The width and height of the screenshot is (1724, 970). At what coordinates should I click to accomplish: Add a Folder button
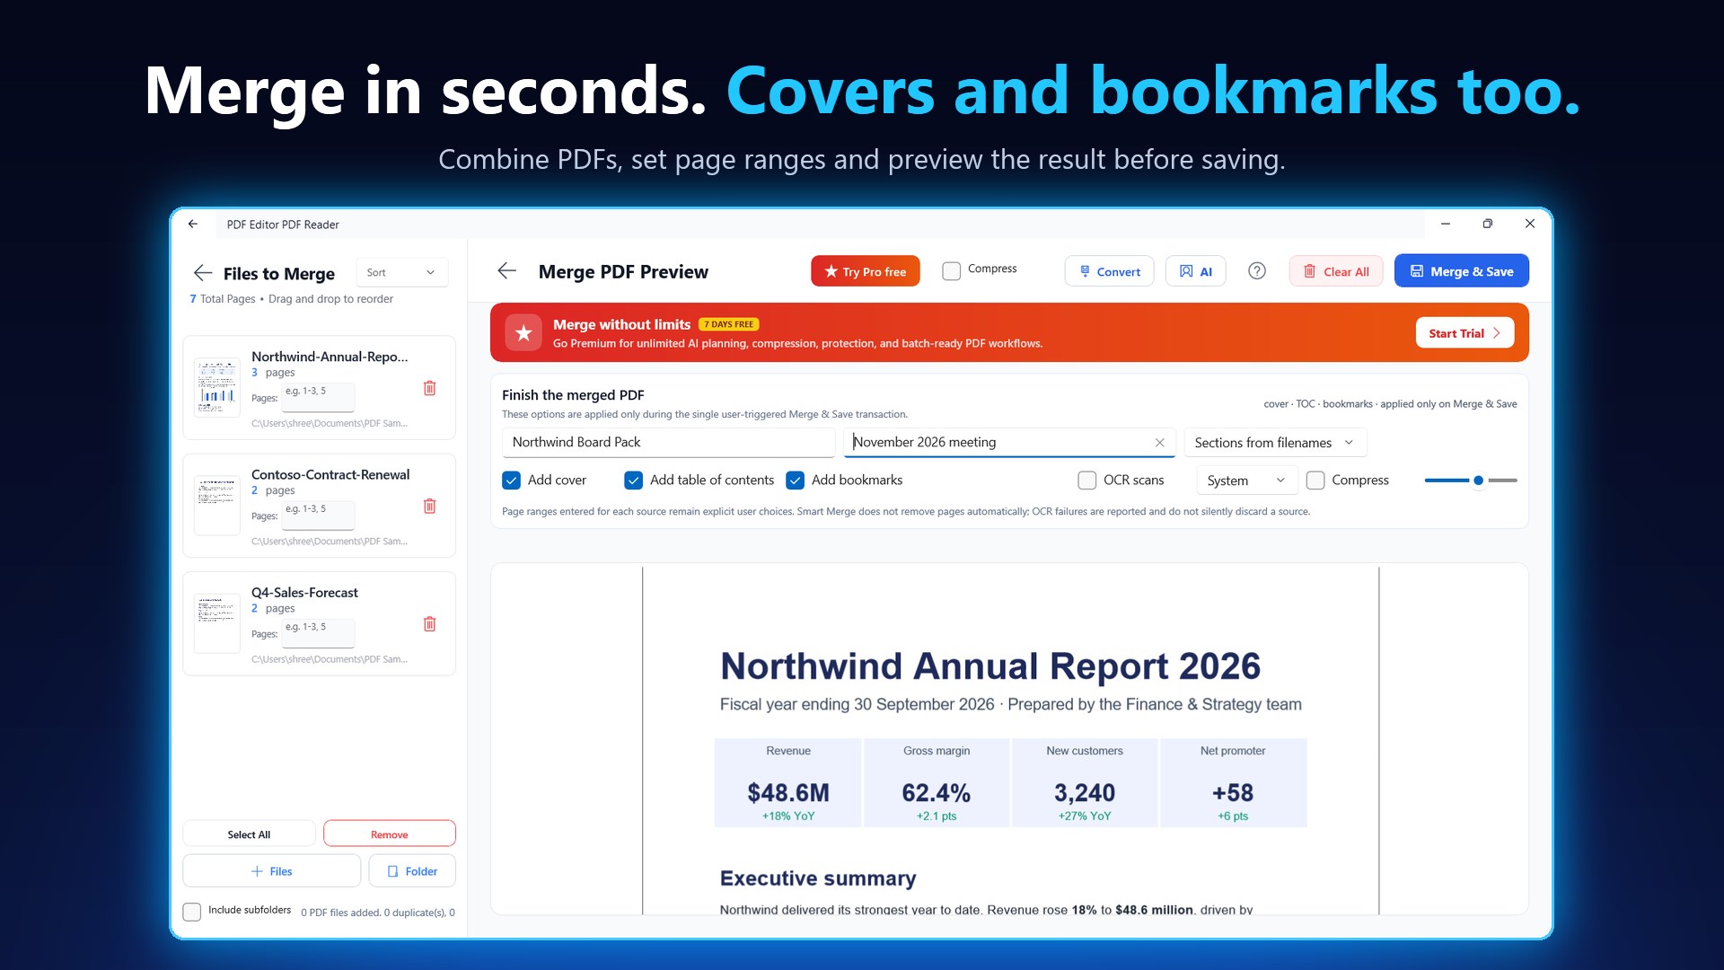pos(412,870)
